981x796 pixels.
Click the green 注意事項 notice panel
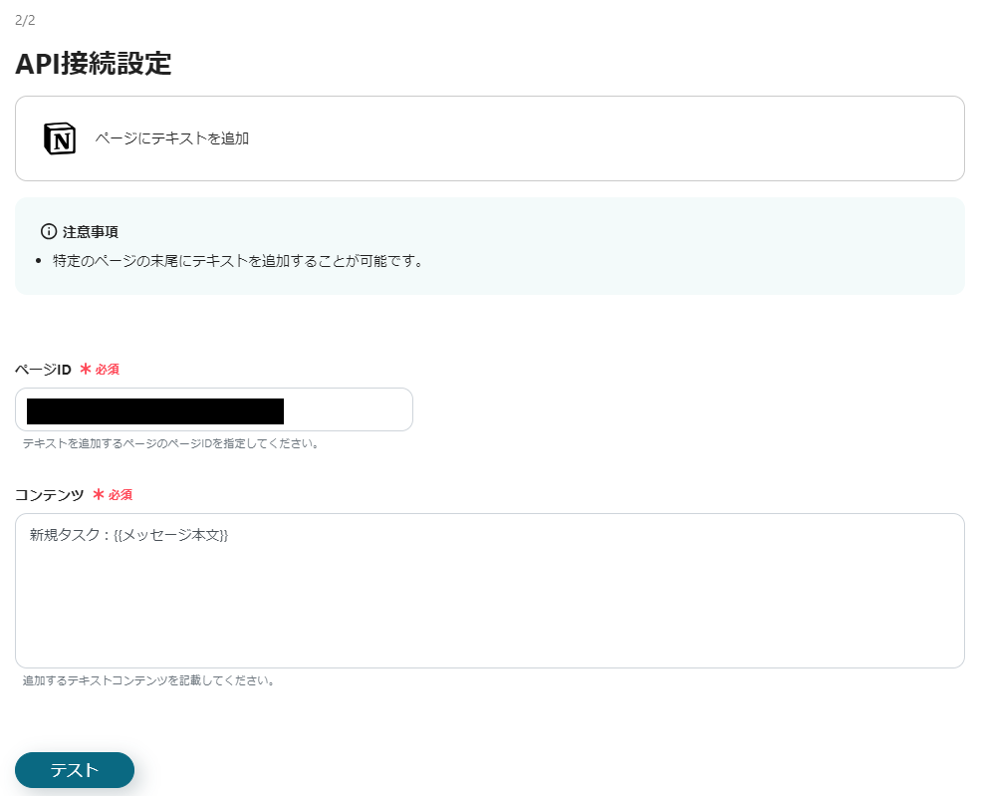coord(490,247)
